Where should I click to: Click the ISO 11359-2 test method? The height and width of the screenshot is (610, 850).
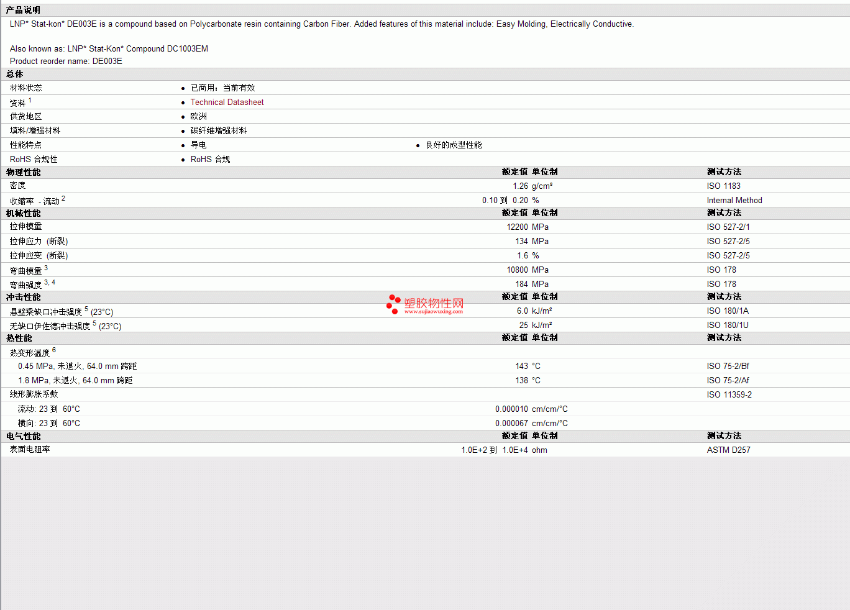[x=729, y=395]
